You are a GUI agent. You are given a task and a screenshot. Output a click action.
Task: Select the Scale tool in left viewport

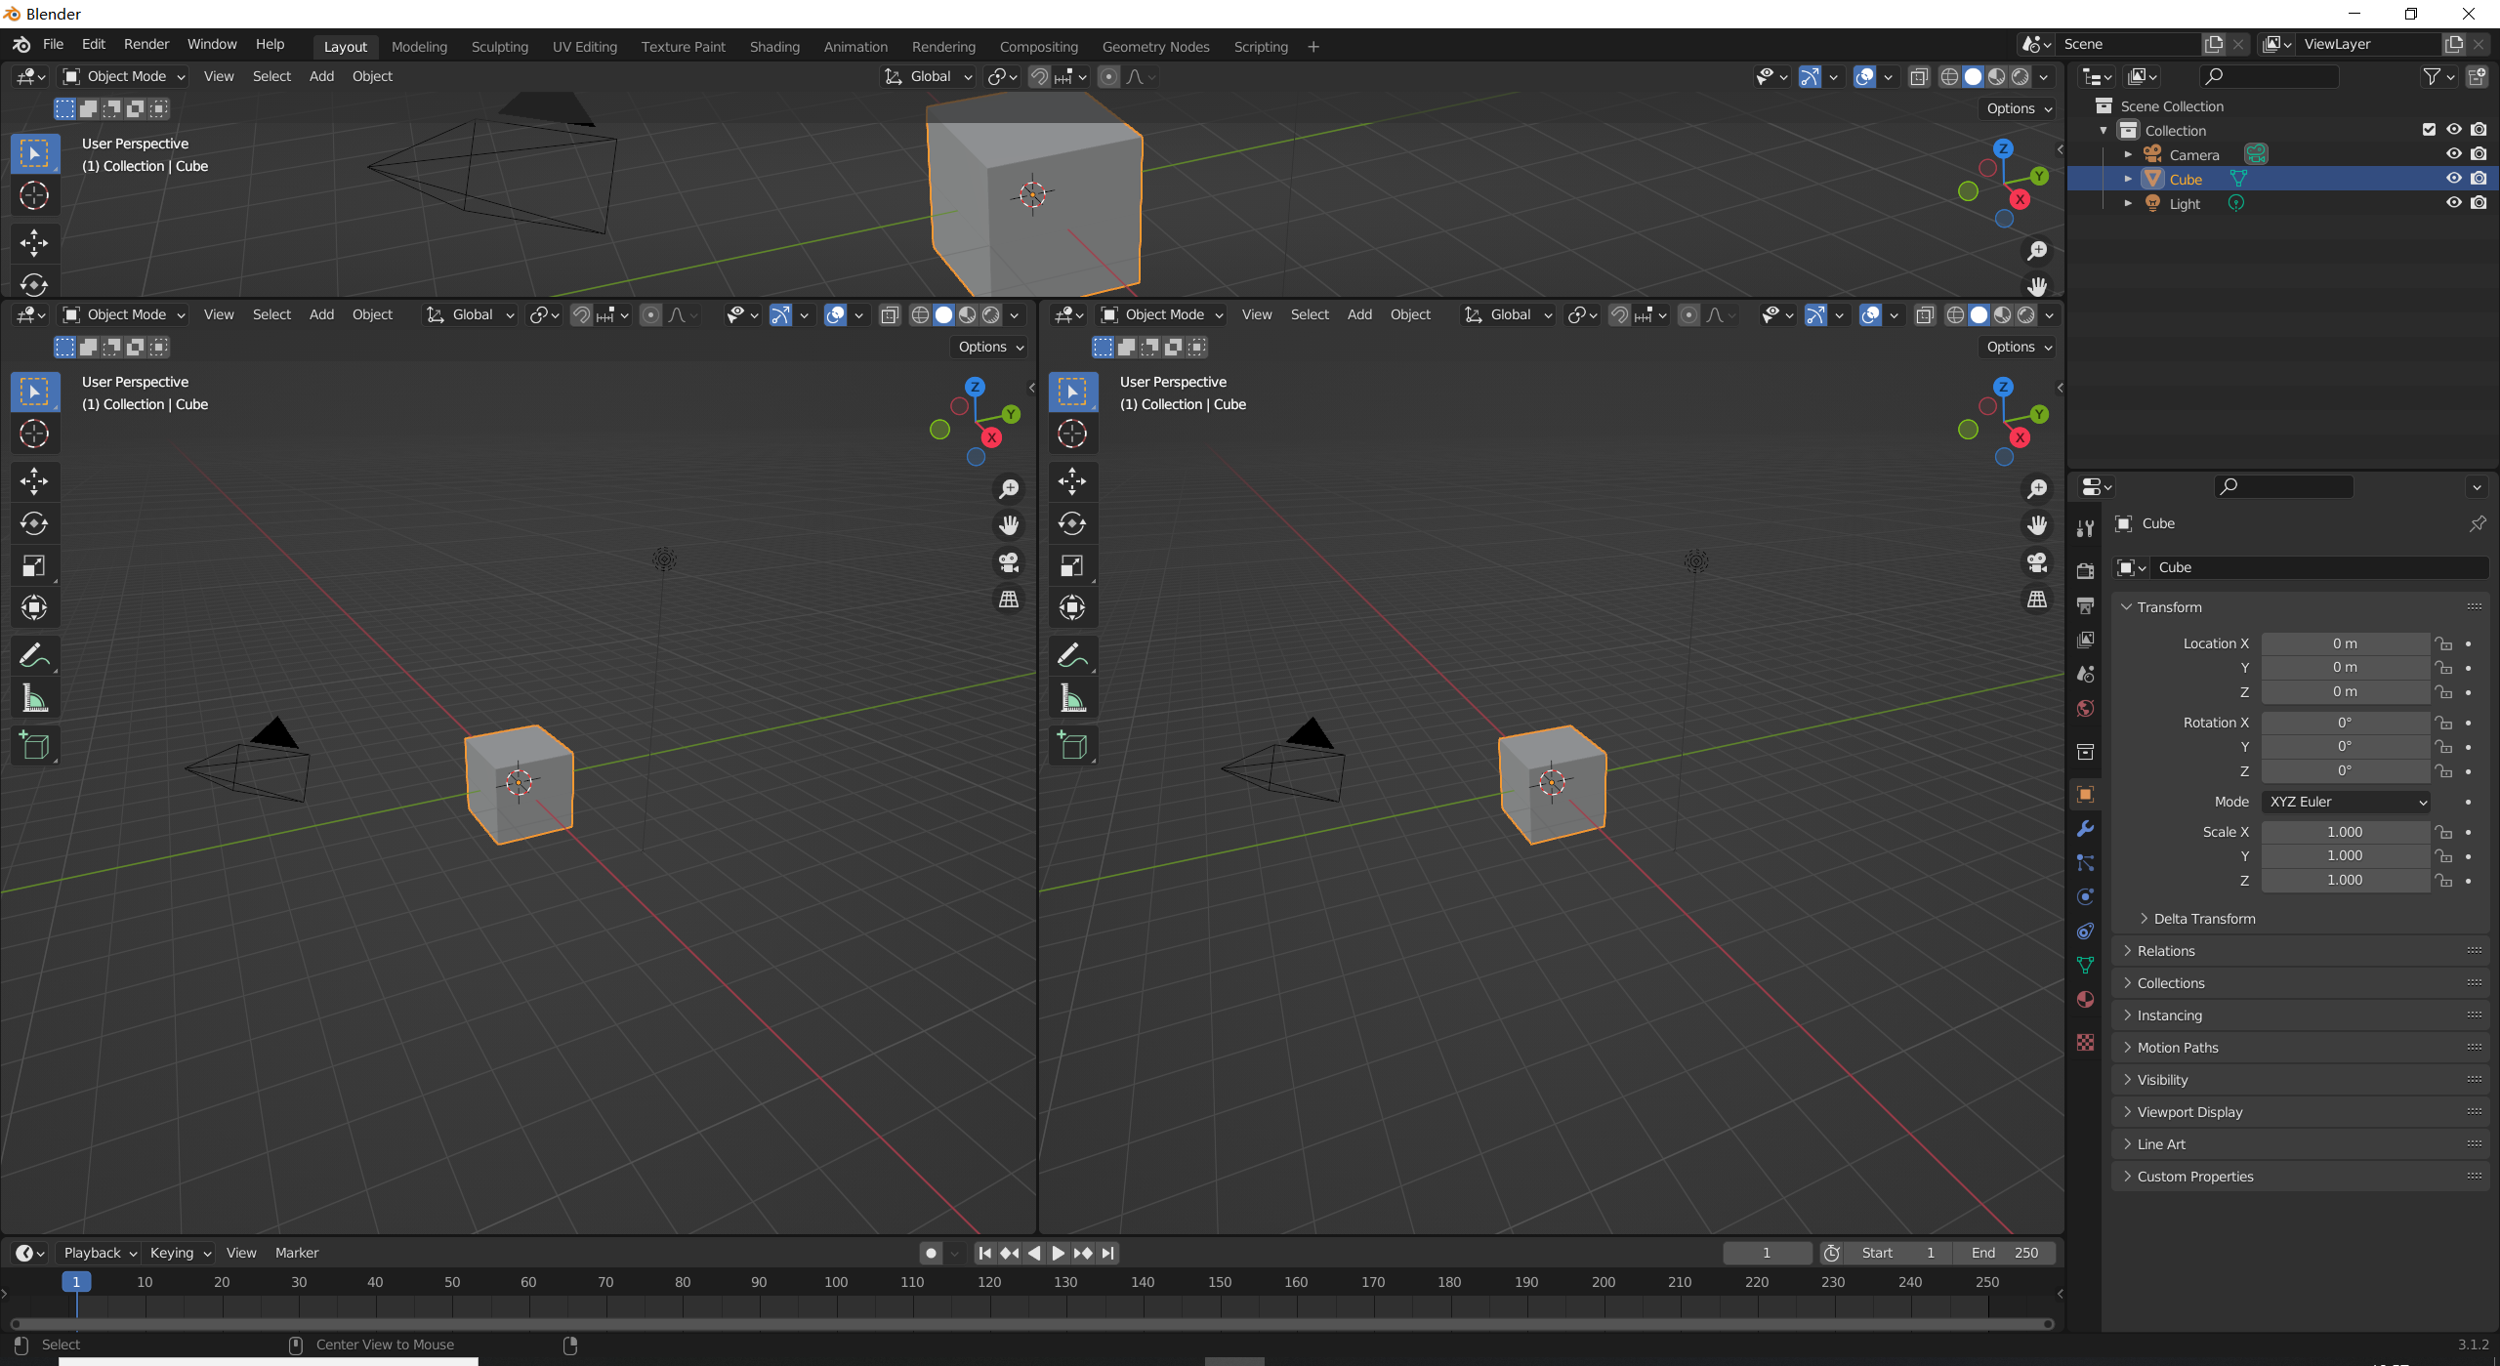tap(34, 566)
